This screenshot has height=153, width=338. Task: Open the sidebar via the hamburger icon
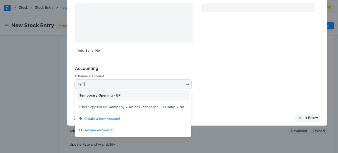(7, 25)
